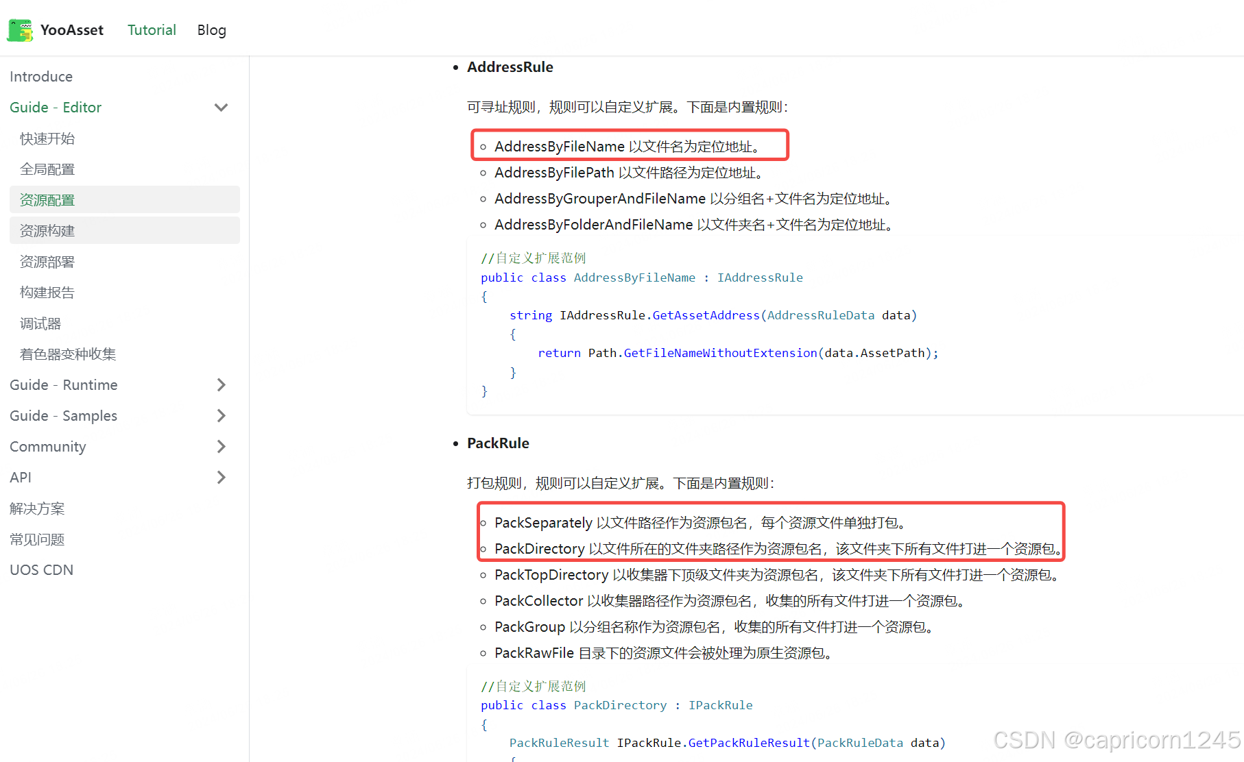Select the API sidebar category
Image resolution: width=1244 pixels, height=762 pixels.
coord(21,478)
